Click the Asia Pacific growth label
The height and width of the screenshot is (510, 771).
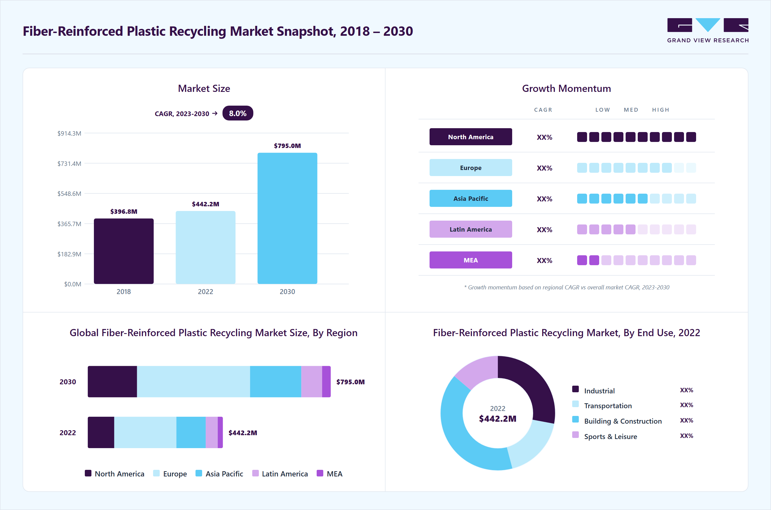(471, 198)
